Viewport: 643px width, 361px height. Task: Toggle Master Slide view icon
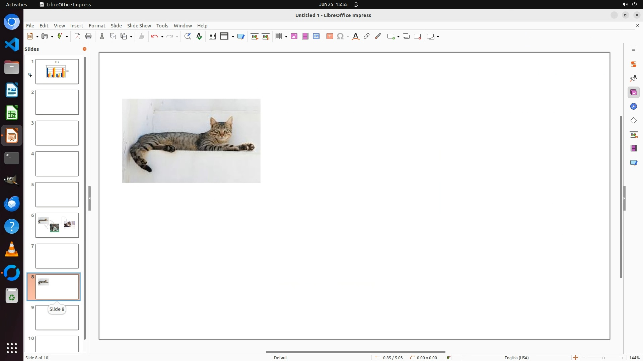241,36
